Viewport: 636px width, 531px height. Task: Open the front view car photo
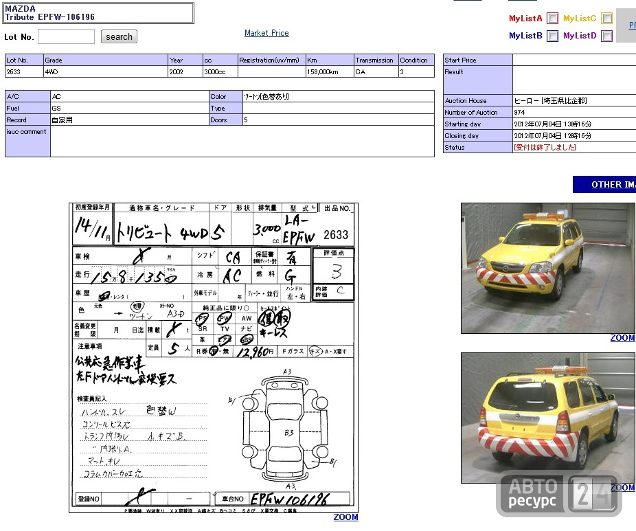pos(548,268)
